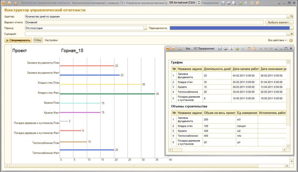Open the dropdown next to popup 1C logo
This screenshot has height=172, width=298.
173,49
